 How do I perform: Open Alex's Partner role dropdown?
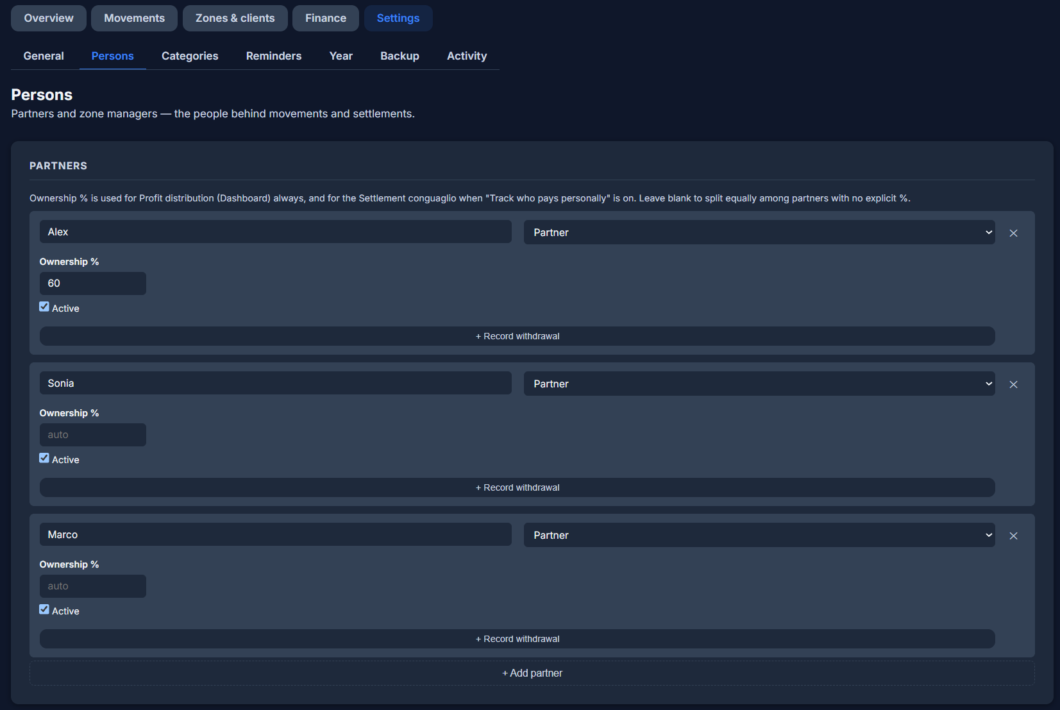(759, 232)
